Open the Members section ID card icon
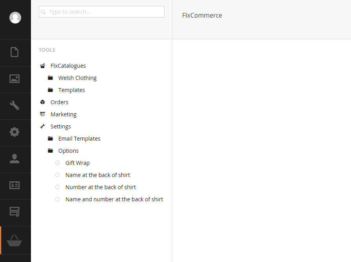 pos(14,185)
